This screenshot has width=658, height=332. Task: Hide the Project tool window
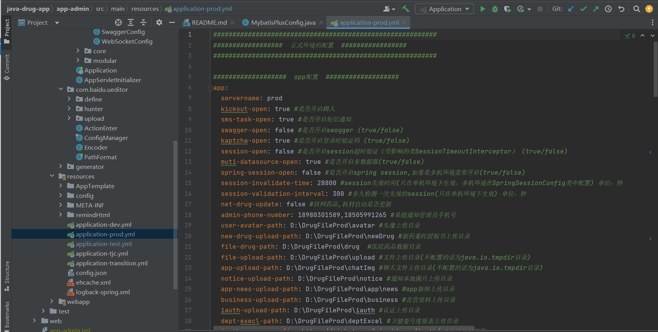[x=172, y=22]
